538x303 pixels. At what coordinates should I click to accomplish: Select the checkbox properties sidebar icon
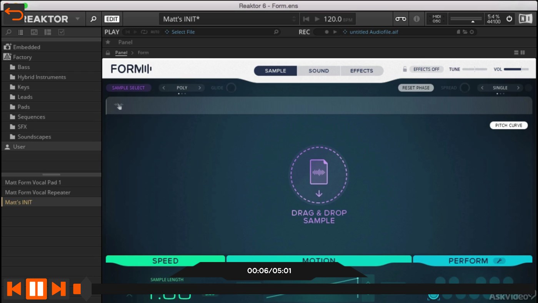pyautogui.click(x=61, y=32)
